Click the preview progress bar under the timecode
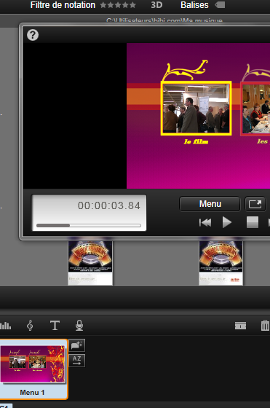 pyautogui.click(x=89, y=225)
